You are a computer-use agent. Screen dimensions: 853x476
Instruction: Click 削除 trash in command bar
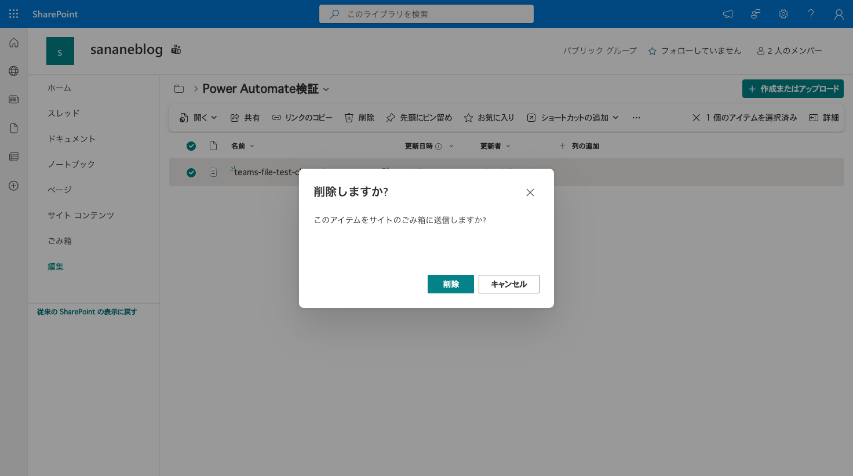(x=360, y=118)
